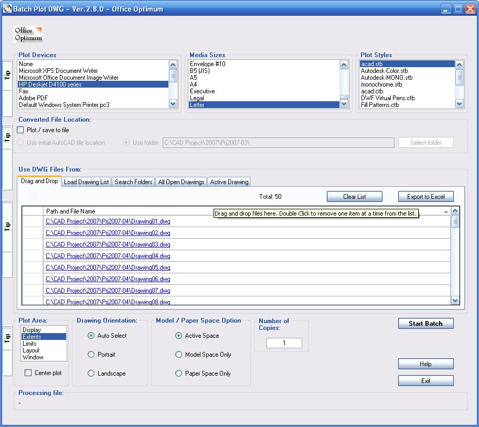
Task: Choose Model Space Only option
Action: click(x=179, y=354)
